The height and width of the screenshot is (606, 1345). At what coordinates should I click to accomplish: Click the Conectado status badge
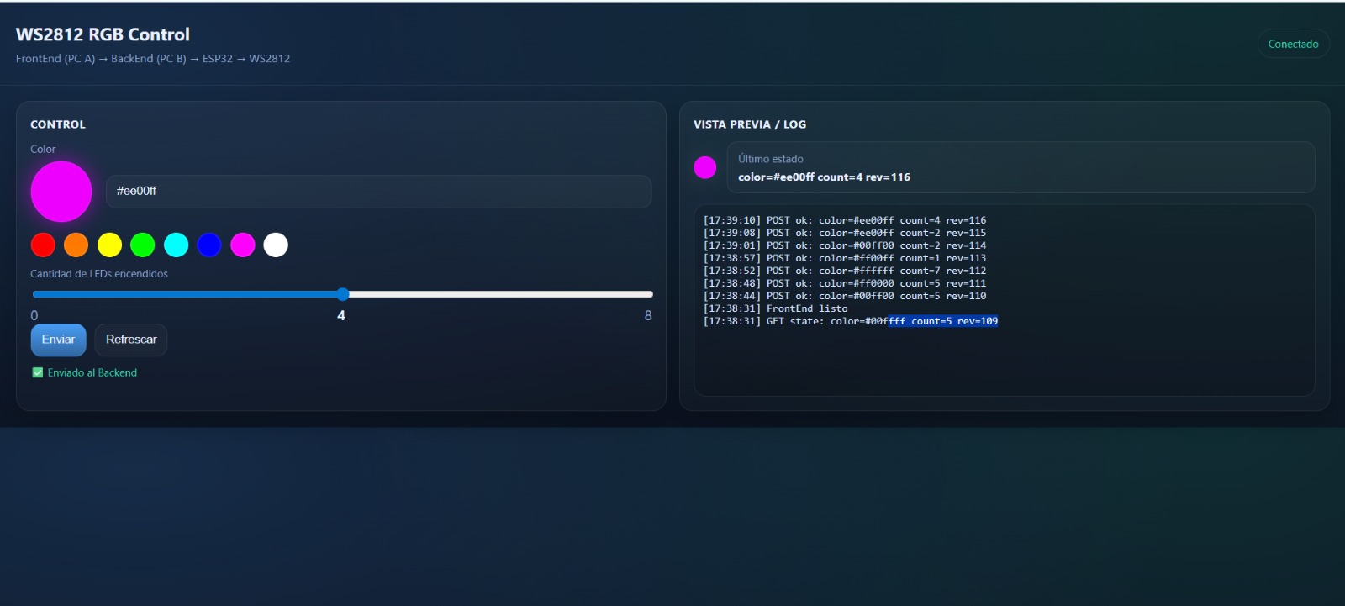[x=1293, y=44]
